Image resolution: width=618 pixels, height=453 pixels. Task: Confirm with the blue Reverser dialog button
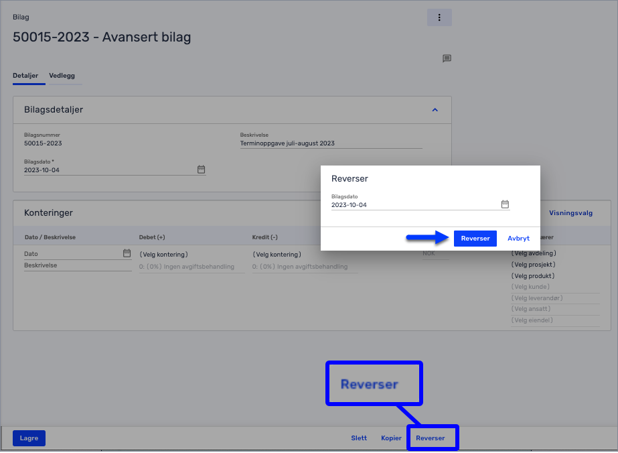coord(475,239)
